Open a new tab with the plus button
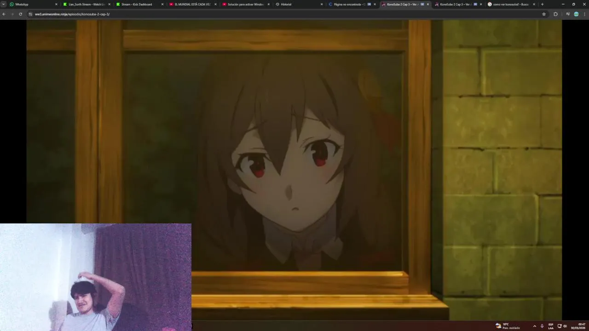This screenshot has height=331, width=589. click(542, 4)
